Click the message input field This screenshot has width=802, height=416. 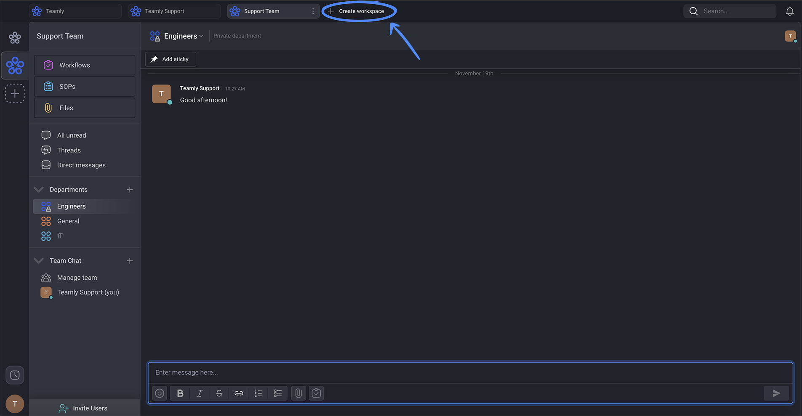point(470,372)
